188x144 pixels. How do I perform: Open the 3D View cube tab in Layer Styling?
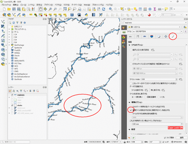[124, 37]
